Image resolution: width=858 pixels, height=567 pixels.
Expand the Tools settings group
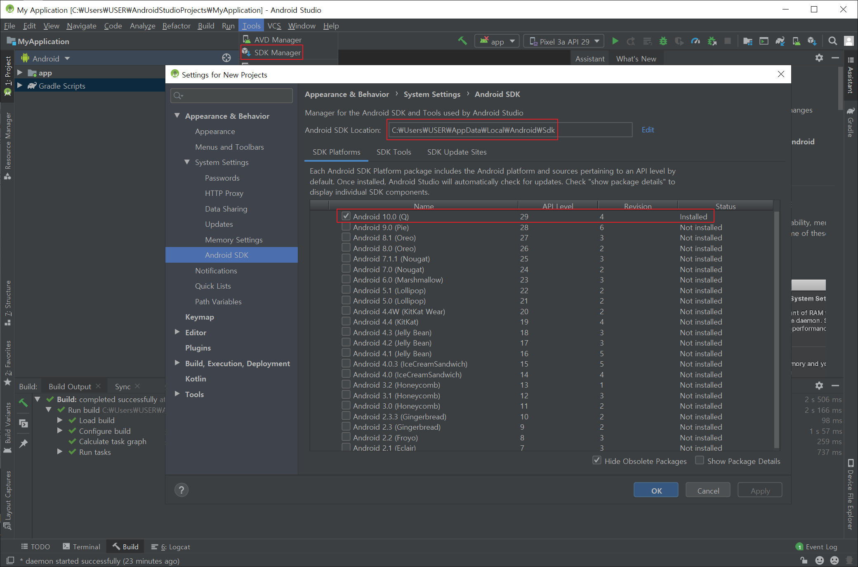tap(177, 394)
